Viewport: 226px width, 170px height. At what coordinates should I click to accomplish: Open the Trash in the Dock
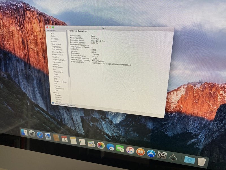(202, 162)
